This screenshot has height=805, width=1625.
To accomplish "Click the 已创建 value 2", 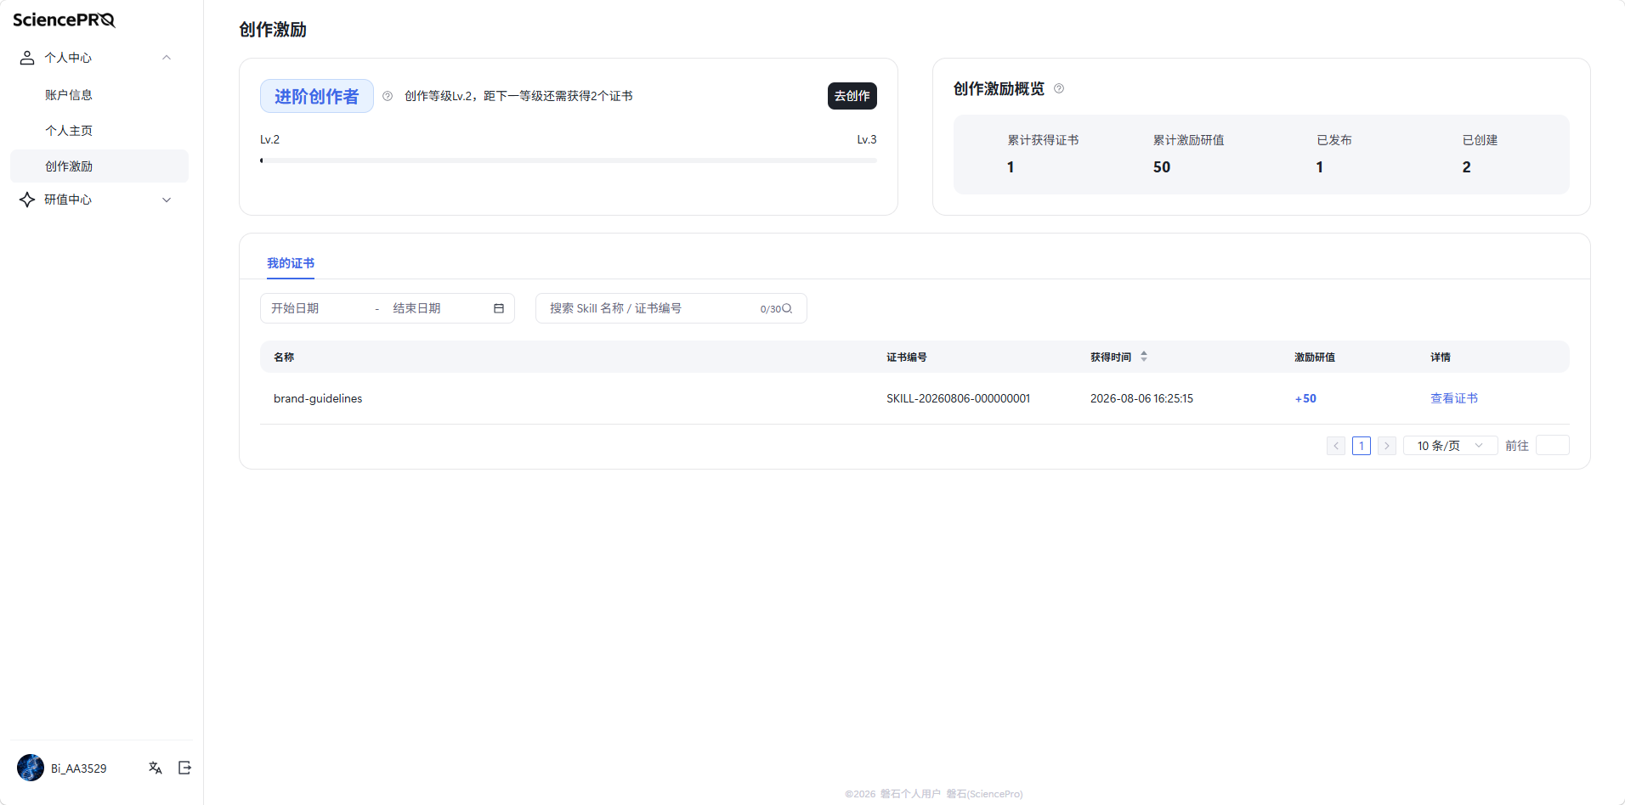I will [x=1467, y=167].
